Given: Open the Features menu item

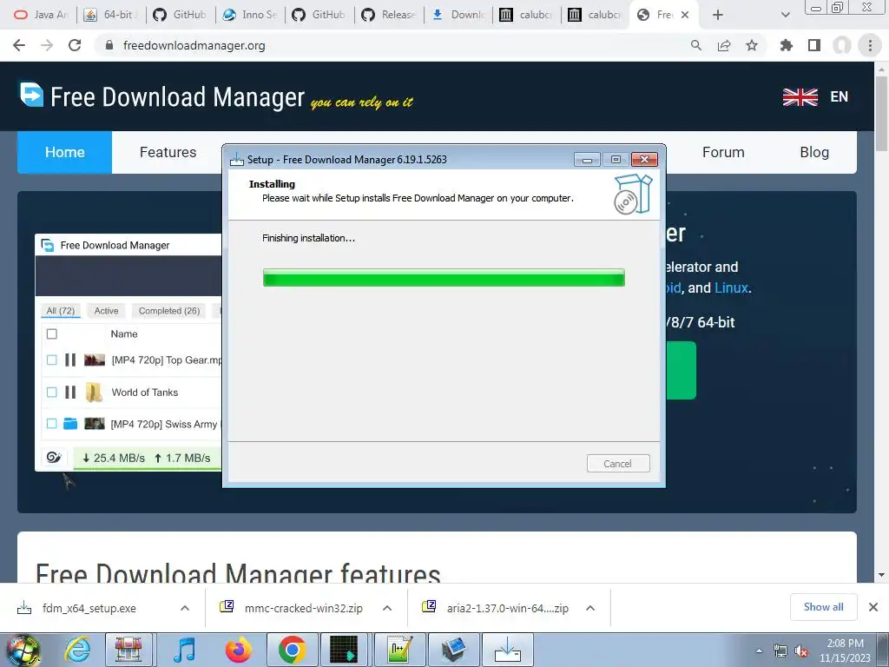Looking at the screenshot, I should [168, 152].
